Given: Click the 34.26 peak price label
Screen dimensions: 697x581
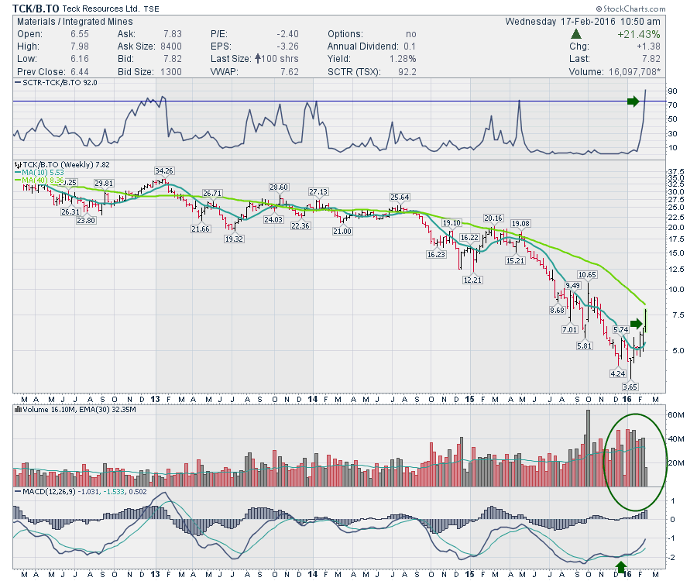Looking at the screenshot, I should pos(164,171).
